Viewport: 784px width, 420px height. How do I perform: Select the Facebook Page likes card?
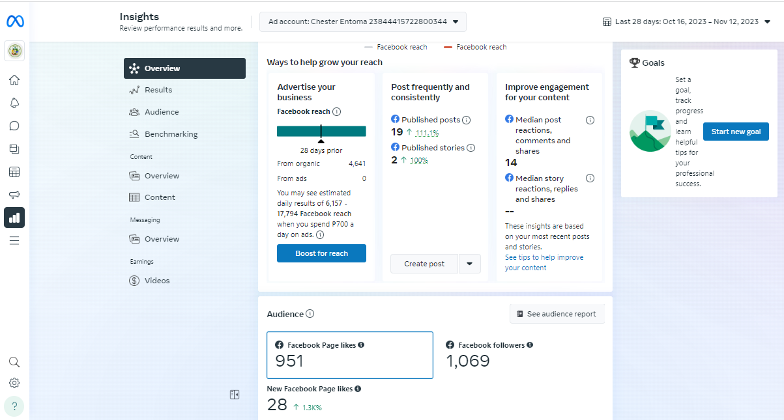(350, 355)
